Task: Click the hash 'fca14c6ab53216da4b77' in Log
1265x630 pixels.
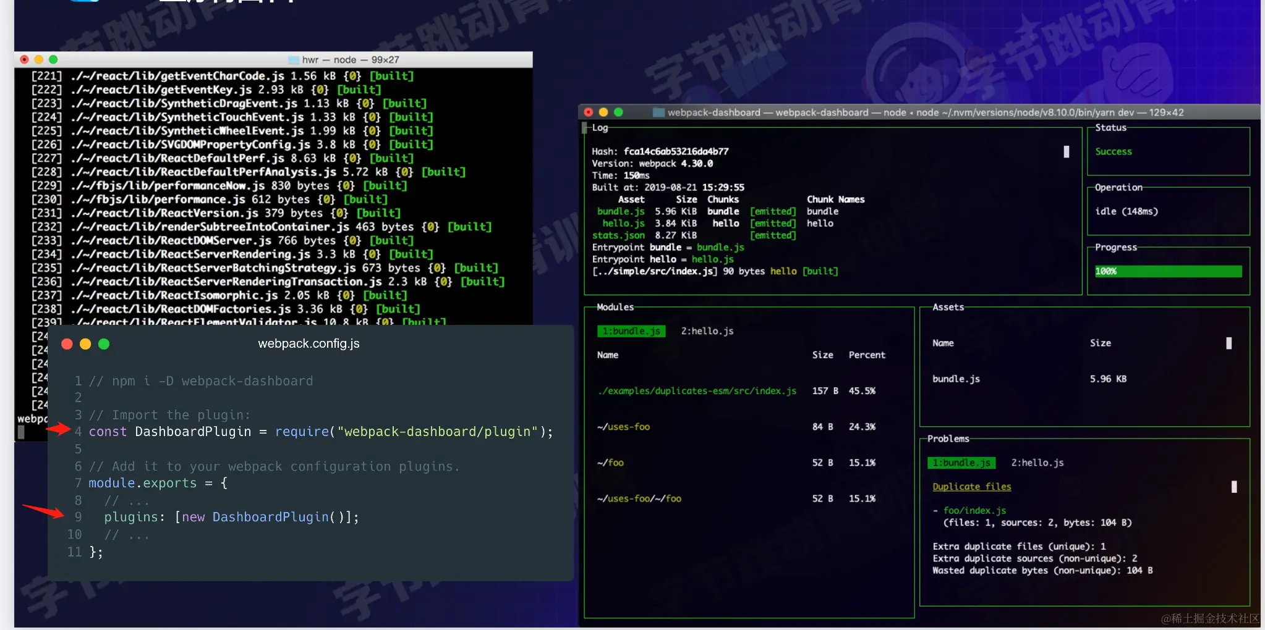Action: [x=676, y=151]
